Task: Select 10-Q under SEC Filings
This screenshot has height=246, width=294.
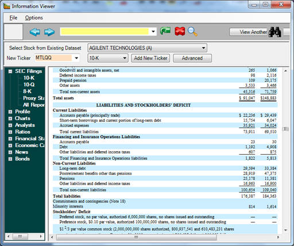Action: (x=29, y=84)
